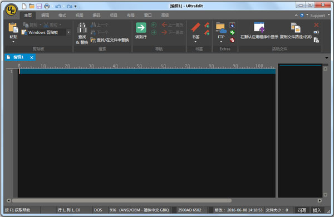This screenshot has width=334, height=217.
Task: Toggle insert (插入) mode in status bar
Action: [x=317, y=210]
